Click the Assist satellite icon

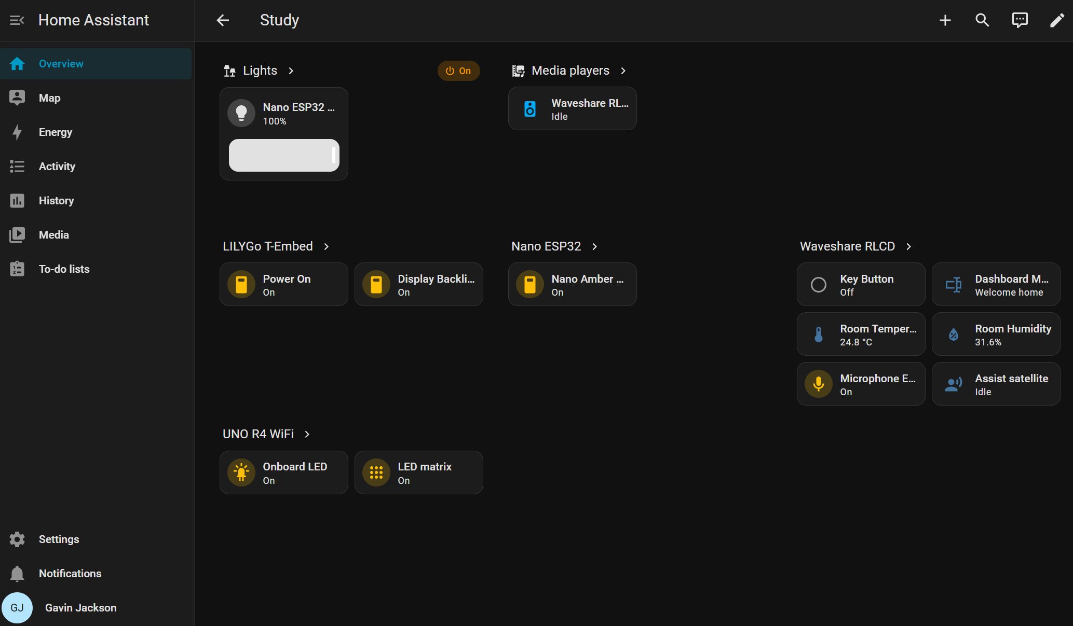tap(954, 384)
